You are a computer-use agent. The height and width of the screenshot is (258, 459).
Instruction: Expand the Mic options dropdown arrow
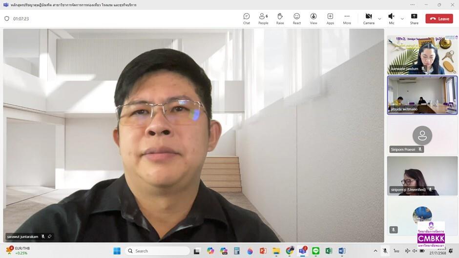[x=402, y=19]
